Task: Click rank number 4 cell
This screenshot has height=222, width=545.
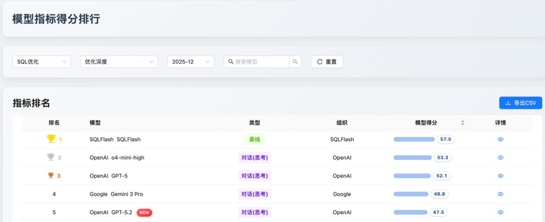Action: (54, 194)
